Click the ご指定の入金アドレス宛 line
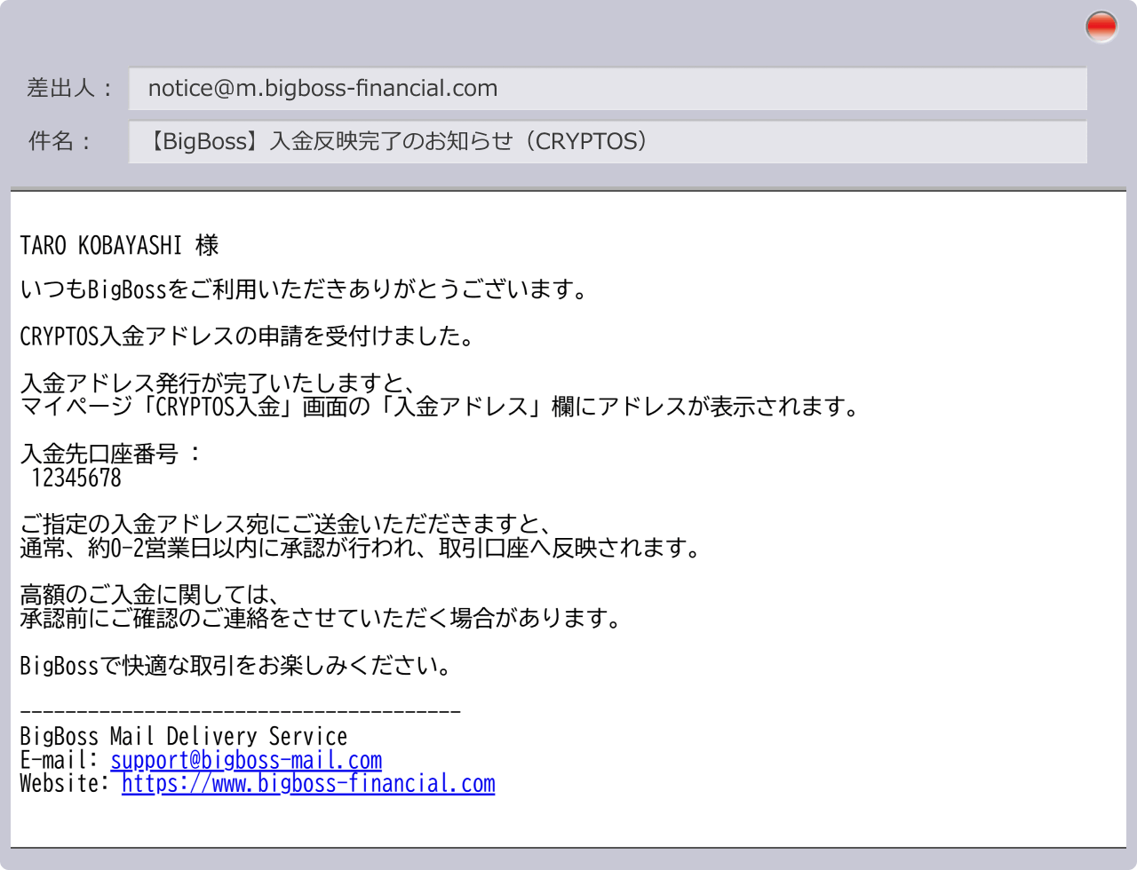1137x870 pixels. 286,525
